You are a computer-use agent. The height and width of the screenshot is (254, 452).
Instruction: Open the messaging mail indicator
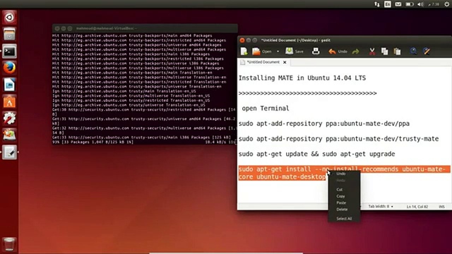click(x=398, y=4)
